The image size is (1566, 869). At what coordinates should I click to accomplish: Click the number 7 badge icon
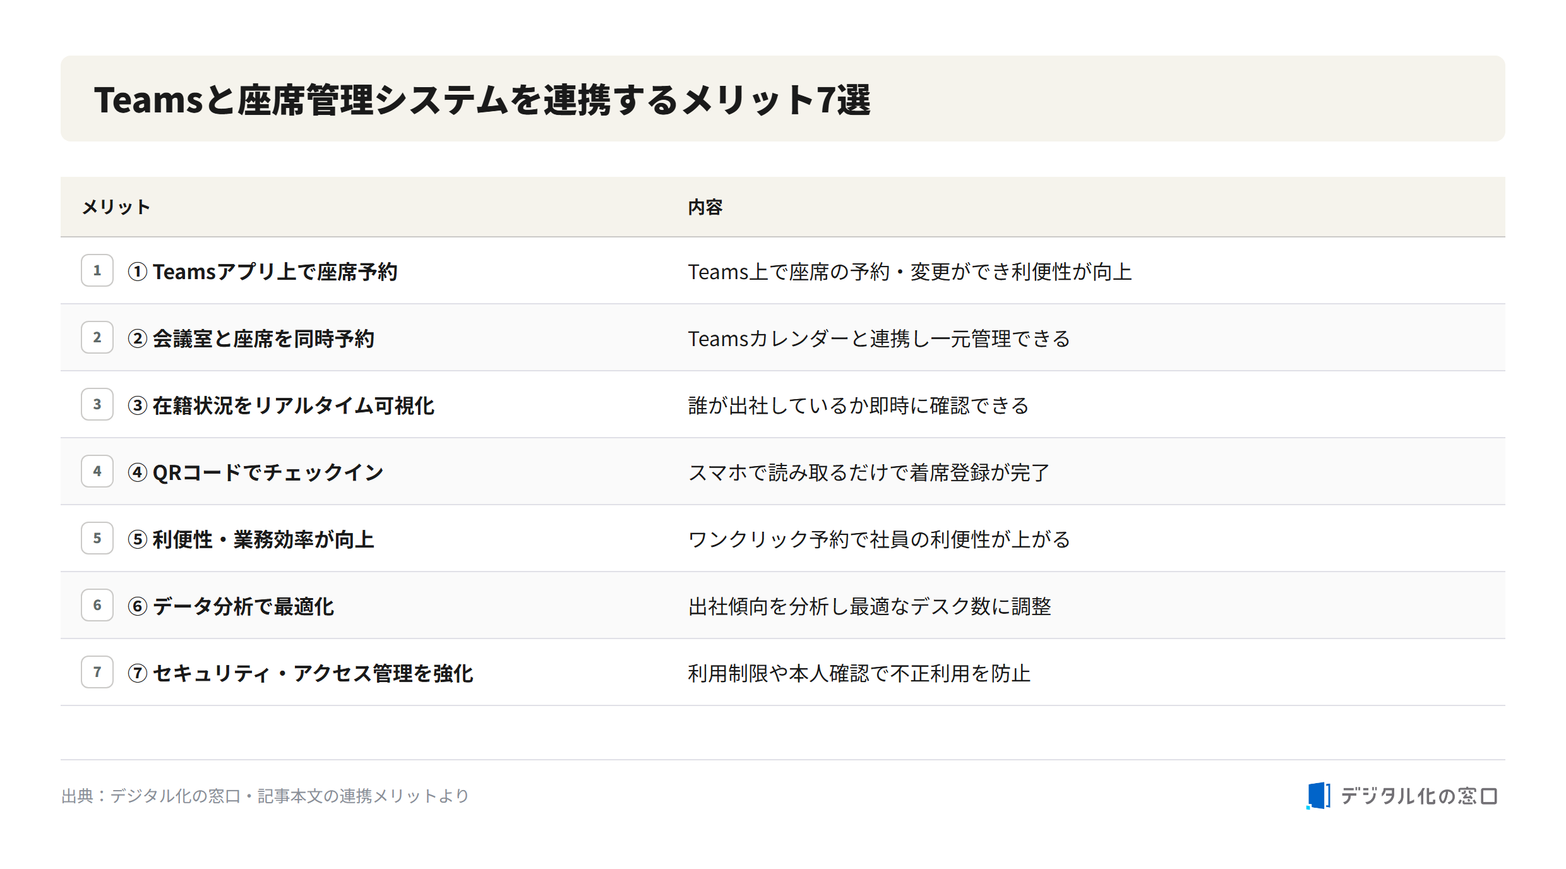pyautogui.click(x=97, y=672)
